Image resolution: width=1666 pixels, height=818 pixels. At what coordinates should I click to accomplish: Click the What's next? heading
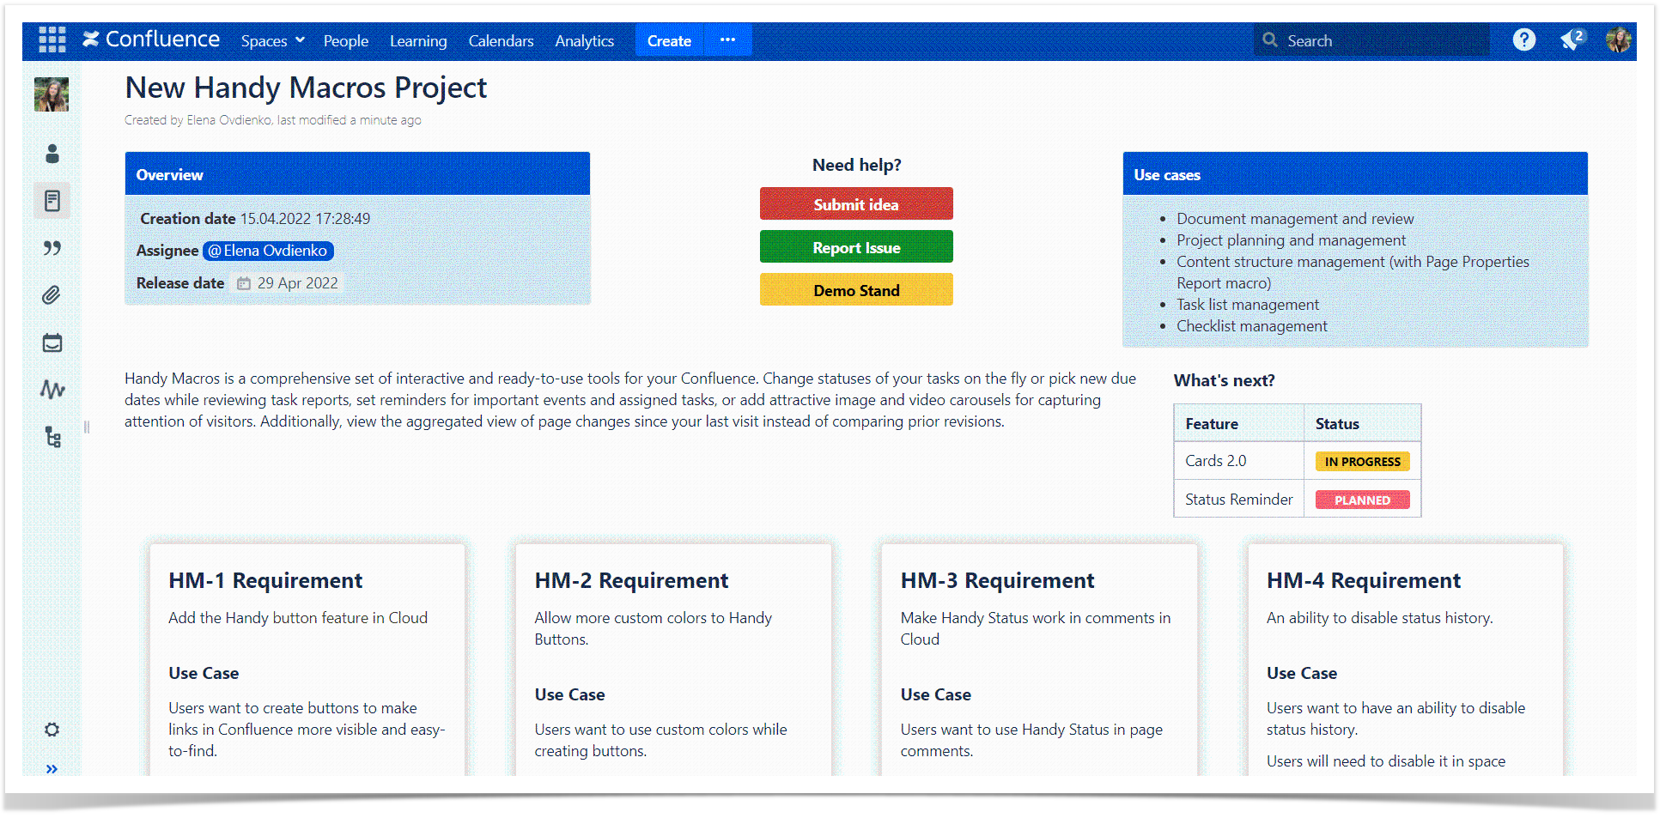tap(1224, 380)
